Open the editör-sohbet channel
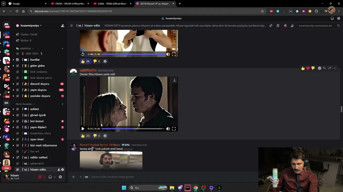Image resolution: width=343 pixels, height=192 pixels. point(39,157)
